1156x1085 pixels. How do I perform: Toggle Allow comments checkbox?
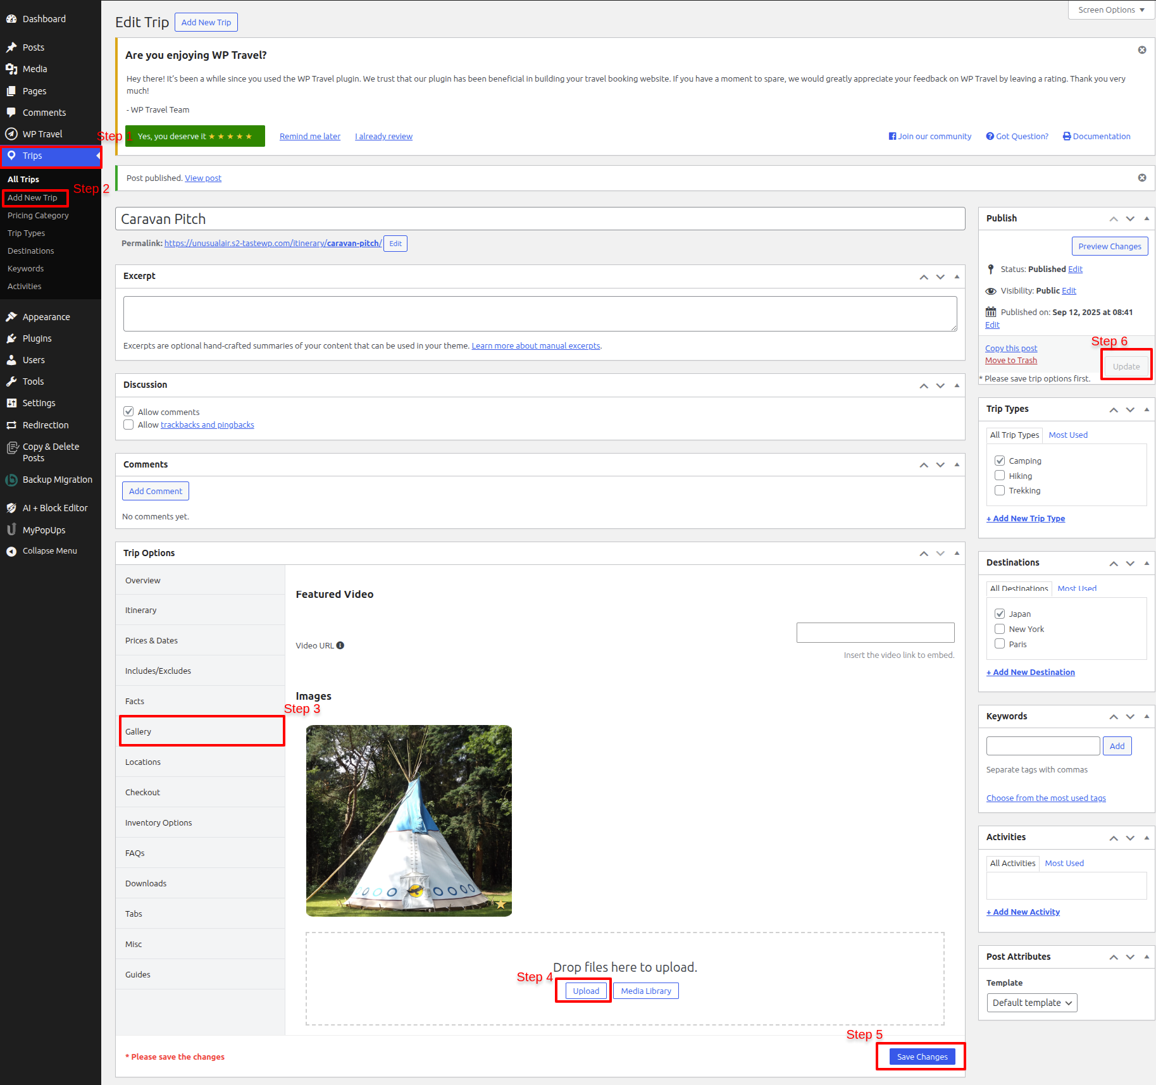coord(128,411)
